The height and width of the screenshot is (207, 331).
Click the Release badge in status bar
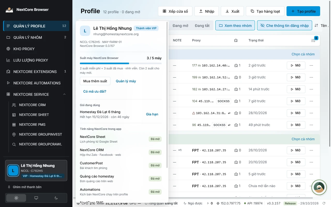point(290,203)
